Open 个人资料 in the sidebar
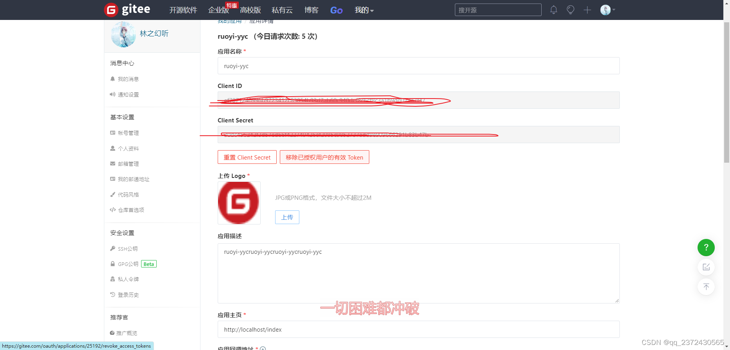The width and height of the screenshot is (730, 350). tap(128, 149)
